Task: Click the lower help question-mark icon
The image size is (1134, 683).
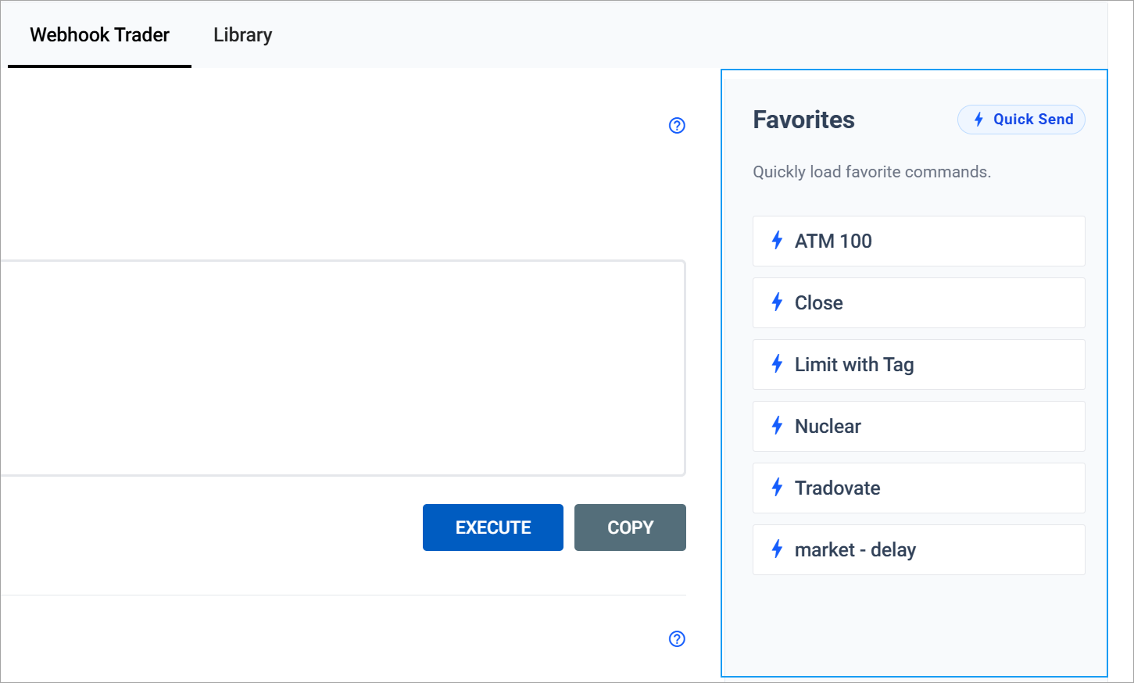Action: pyautogui.click(x=678, y=639)
